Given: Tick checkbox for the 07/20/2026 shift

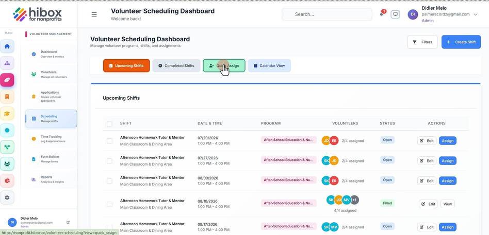Looking at the screenshot, I should (109, 141).
